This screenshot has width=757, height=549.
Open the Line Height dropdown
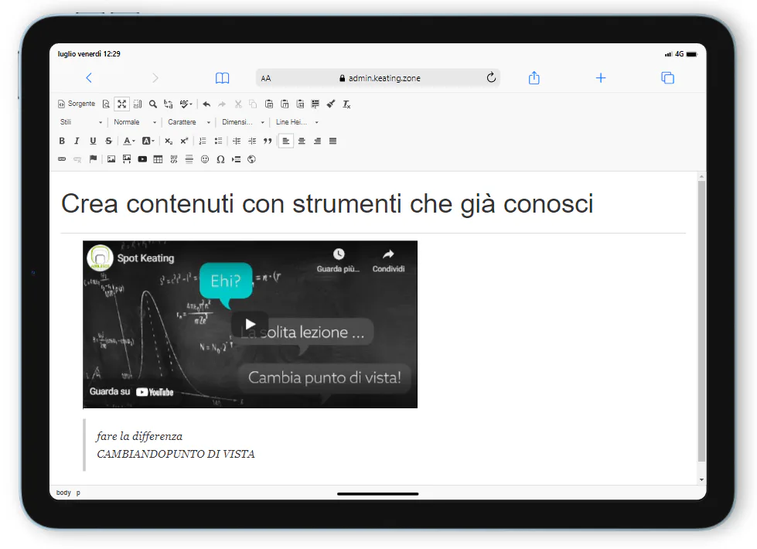pyautogui.click(x=297, y=122)
